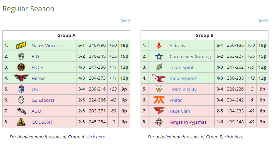Screen dimensions: 276x150
Task: Open detailed match results for Group B
Action: (234, 137)
